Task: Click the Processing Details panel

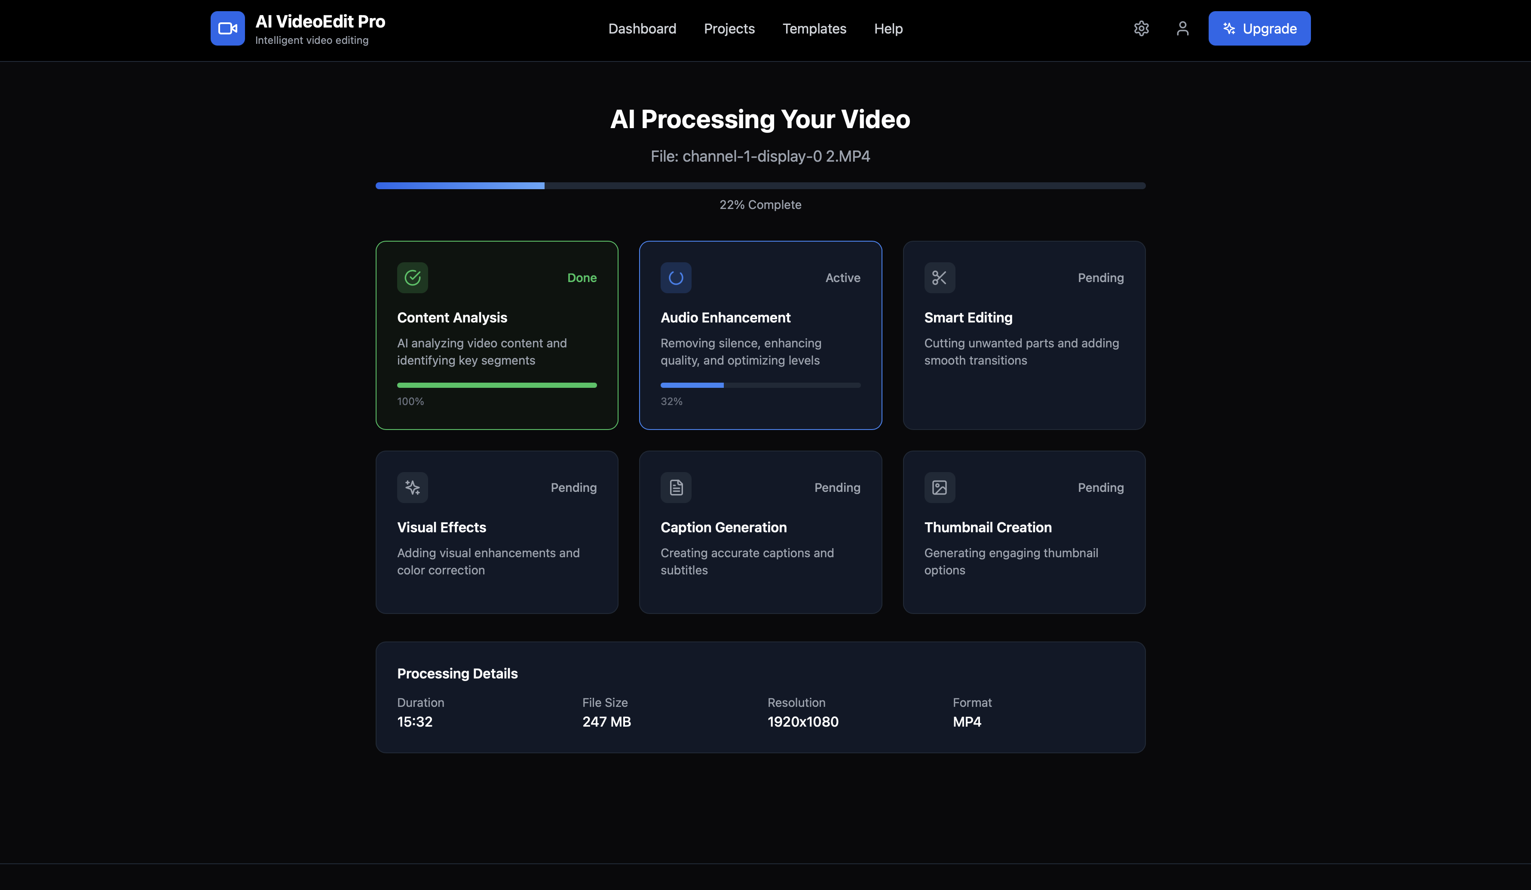Action: pos(760,697)
